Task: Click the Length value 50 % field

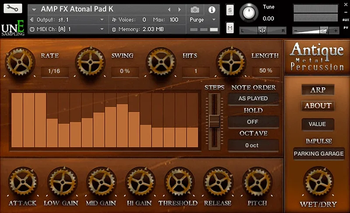Action: tap(266, 71)
